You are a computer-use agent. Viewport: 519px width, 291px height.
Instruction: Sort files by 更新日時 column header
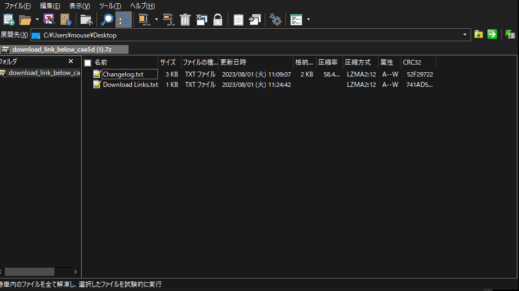pyautogui.click(x=233, y=62)
